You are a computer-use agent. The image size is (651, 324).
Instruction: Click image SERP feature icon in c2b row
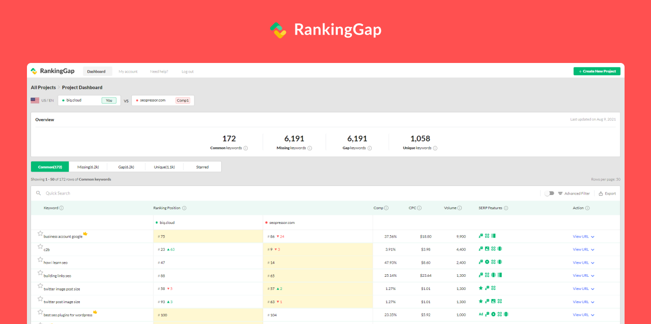pos(487,249)
